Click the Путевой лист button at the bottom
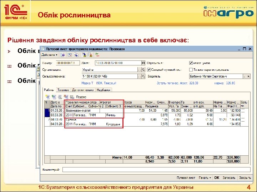 click(186, 178)
